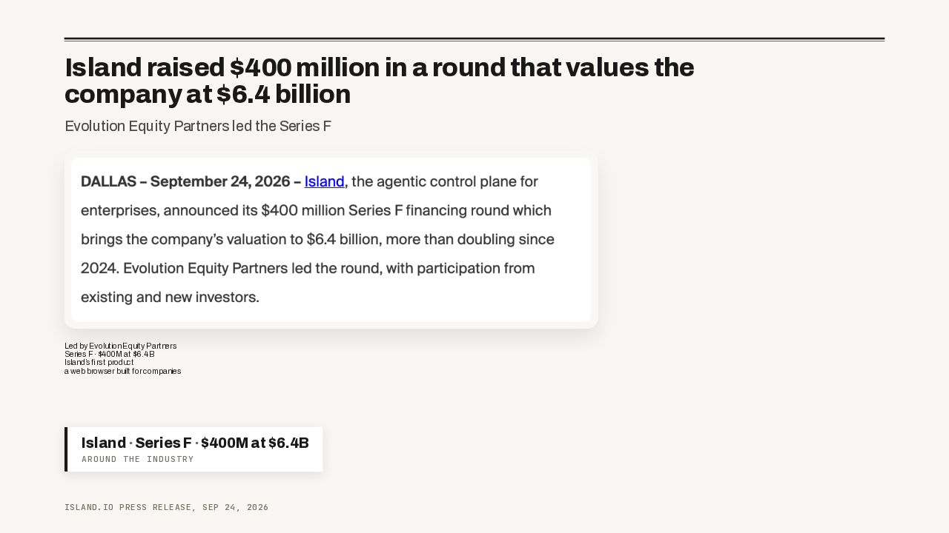Click the headline about Island raising $400 million
This screenshot has width=949, height=533.
[380, 81]
